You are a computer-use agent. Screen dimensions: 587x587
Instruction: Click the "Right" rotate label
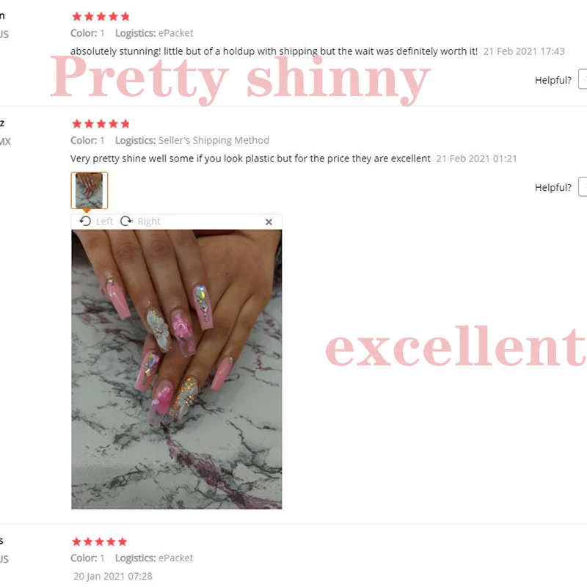tap(149, 222)
